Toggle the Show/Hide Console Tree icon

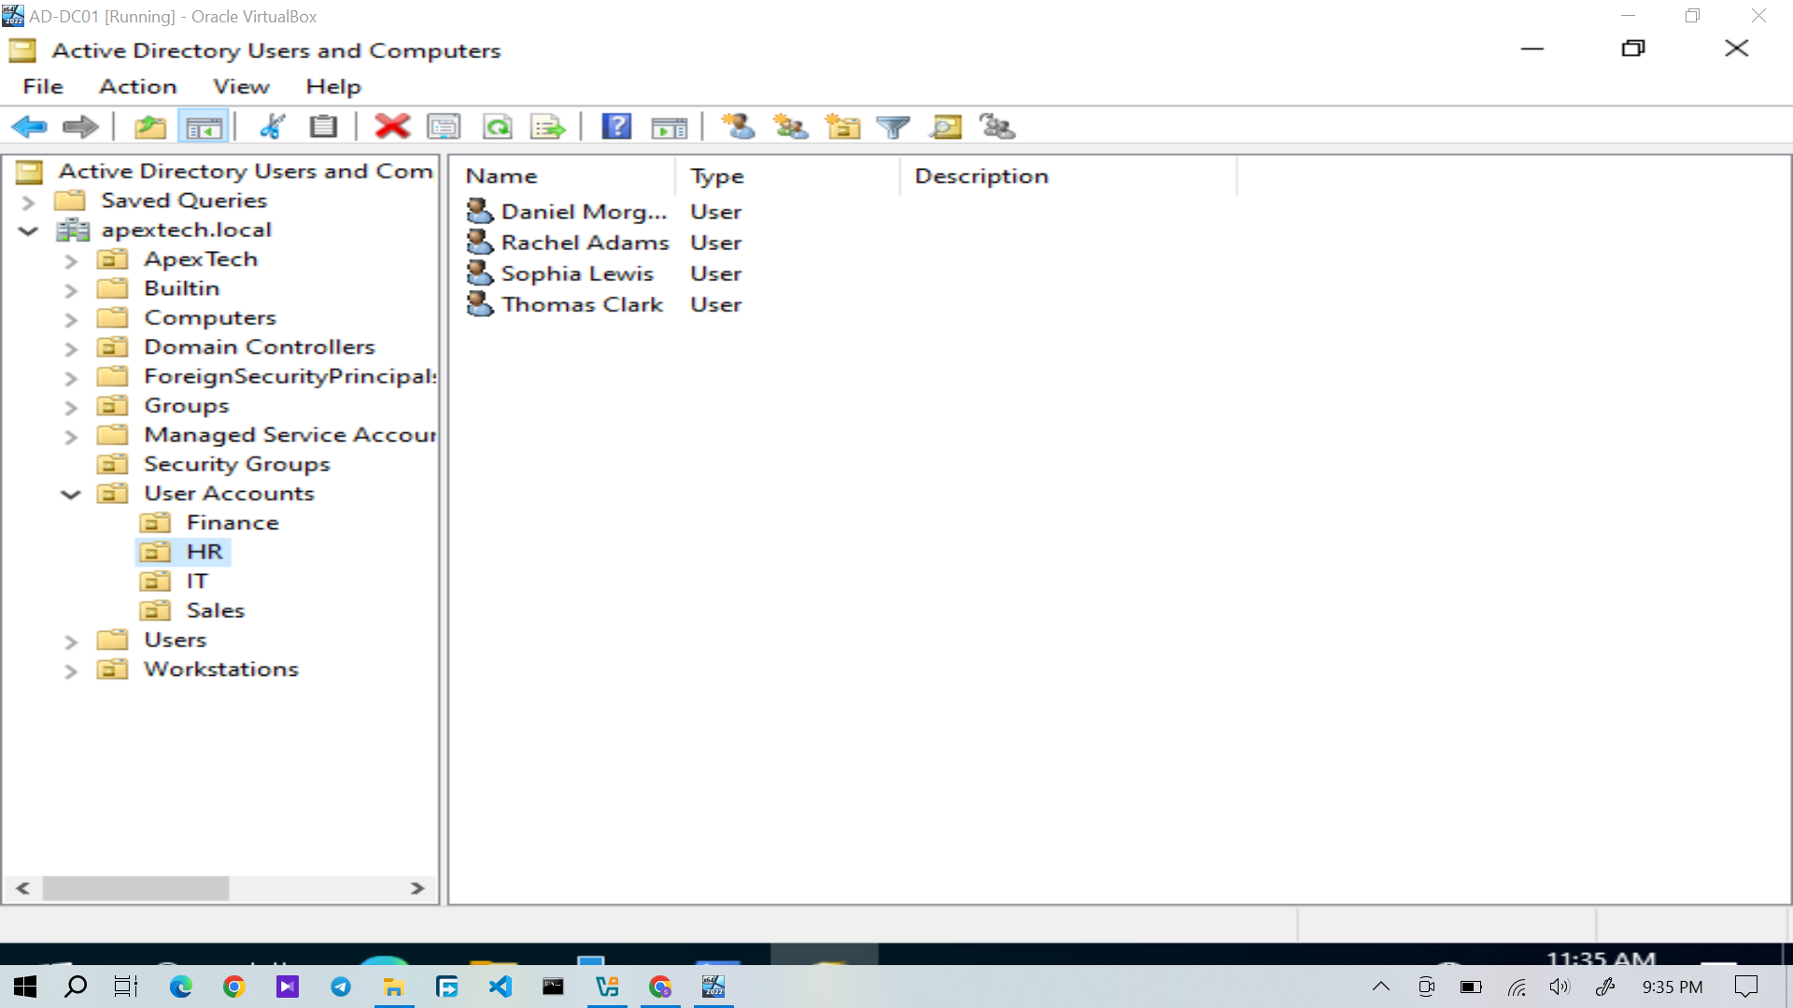point(203,126)
